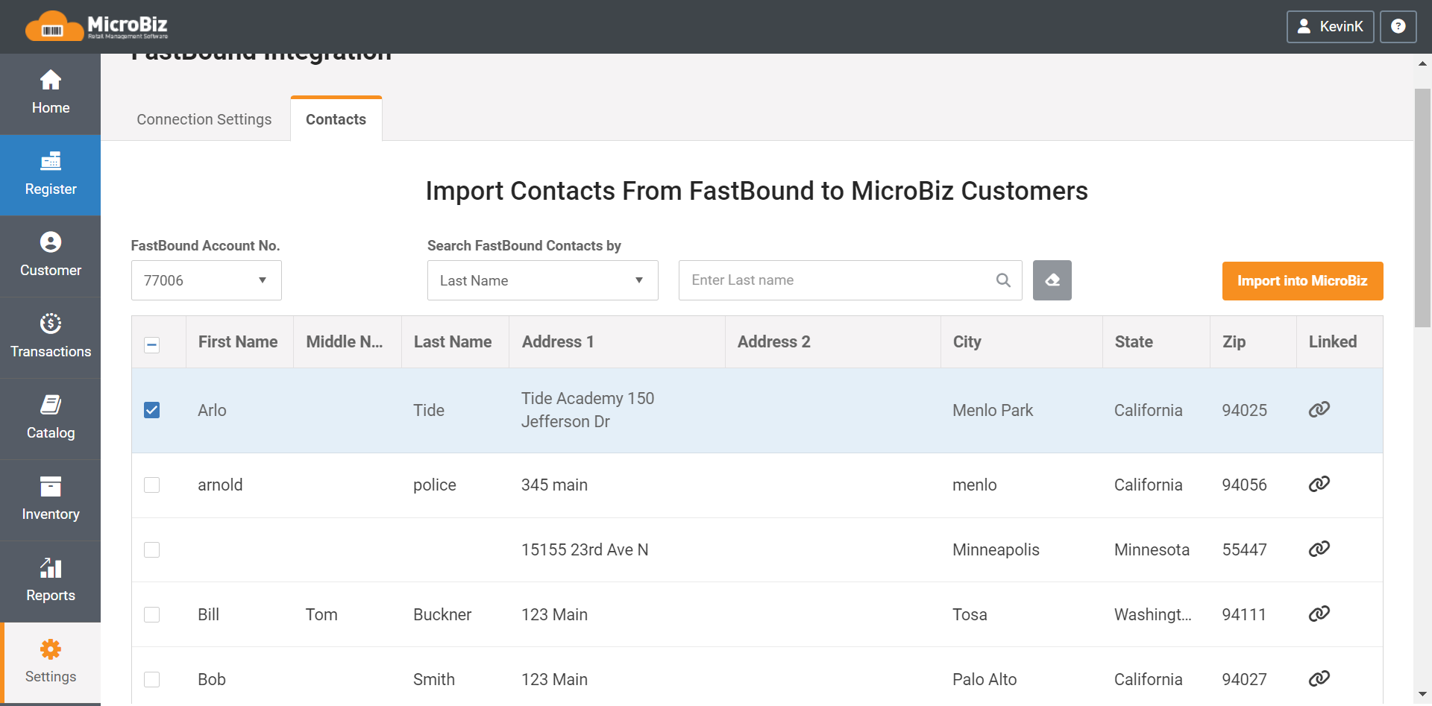Click the Tom middle name cell
The image size is (1432, 706).
pos(321,614)
